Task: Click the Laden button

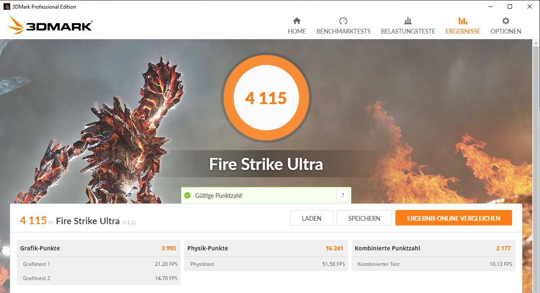Action: [x=312, y=218]
